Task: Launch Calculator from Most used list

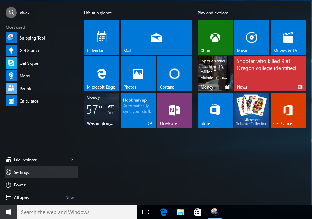Action: click(x=29, y=101)
